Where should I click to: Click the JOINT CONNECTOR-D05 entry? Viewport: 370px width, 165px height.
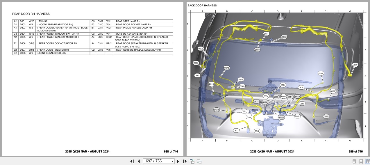[x=52, y=53]
